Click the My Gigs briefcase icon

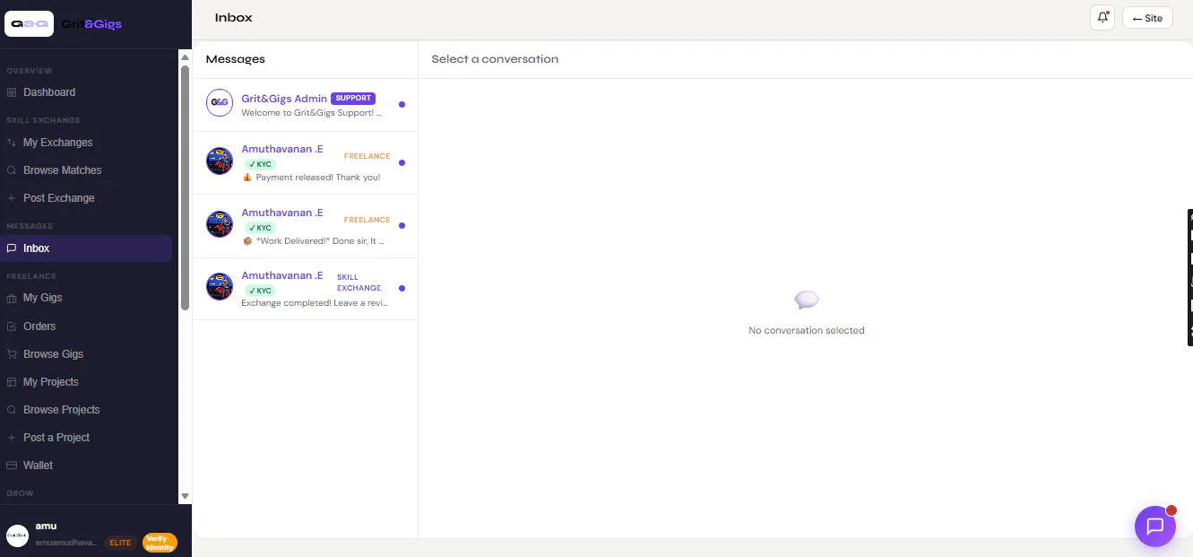click(12, 298)
